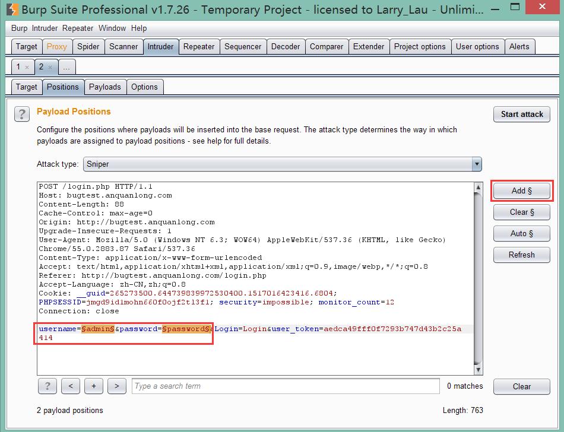Image resolution: width=564 pixels, height=432 pixels.
Task: Go to previous search match
Action: (71, 386)
